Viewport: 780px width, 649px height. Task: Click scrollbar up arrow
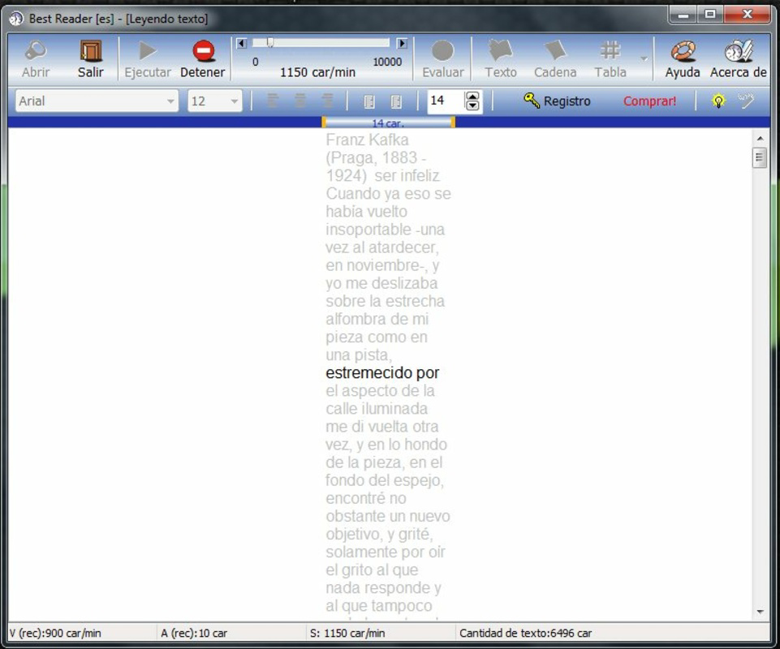pos(760,138)
